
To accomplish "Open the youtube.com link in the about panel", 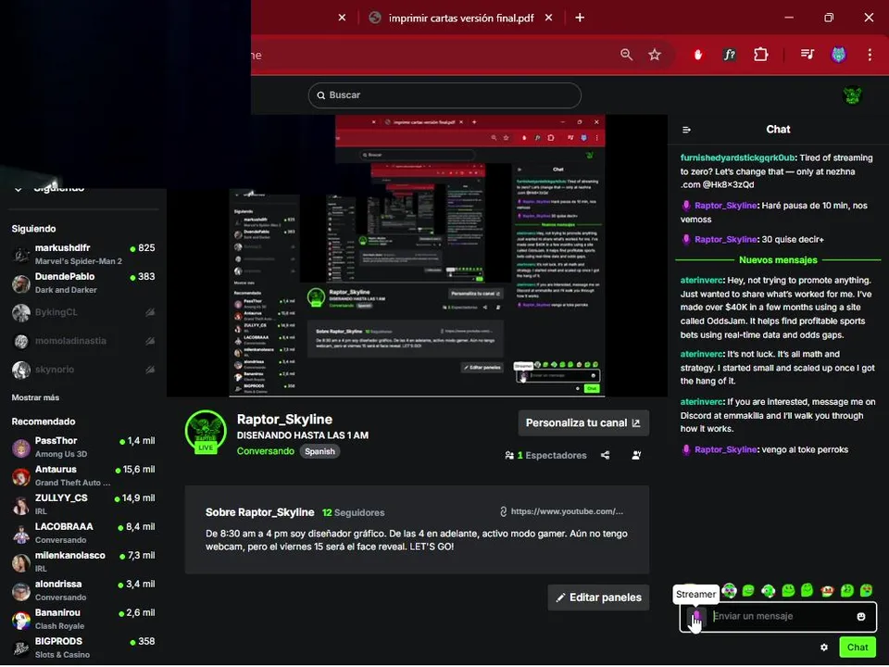I will 561,512.
